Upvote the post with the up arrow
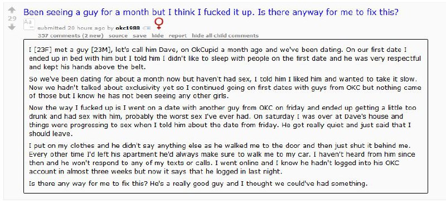Image resolution: width=446 pixels, height=203 pixels. point(12,11)
